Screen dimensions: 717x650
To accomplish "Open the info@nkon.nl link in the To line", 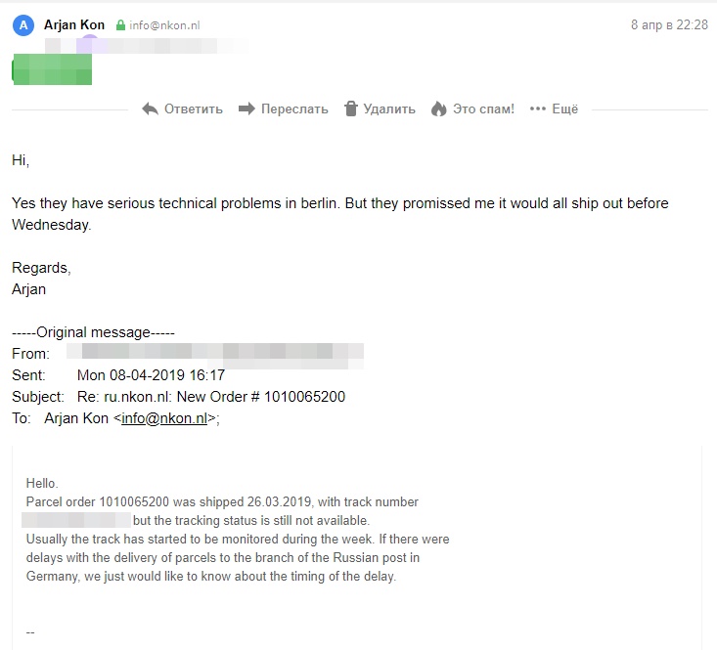I will point(164,418).
